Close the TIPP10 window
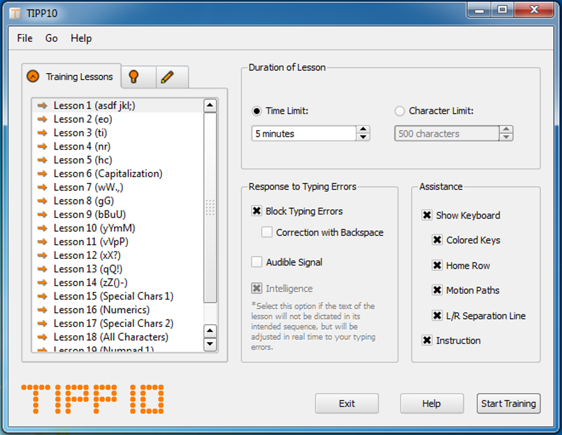 pos(534,10)
